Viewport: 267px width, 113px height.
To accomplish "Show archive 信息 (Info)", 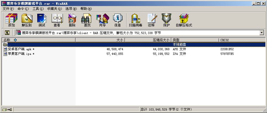I will [118, 20].
